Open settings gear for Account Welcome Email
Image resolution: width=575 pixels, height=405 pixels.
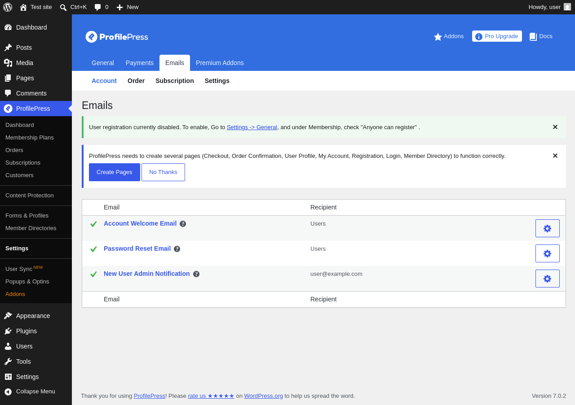coord(548,228)
